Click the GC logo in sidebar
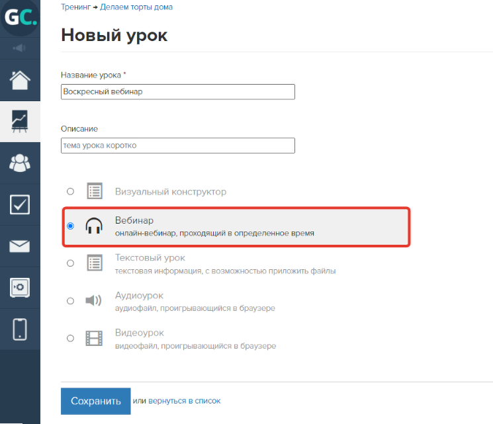The image size is (493, 424). tap(20, 19)
